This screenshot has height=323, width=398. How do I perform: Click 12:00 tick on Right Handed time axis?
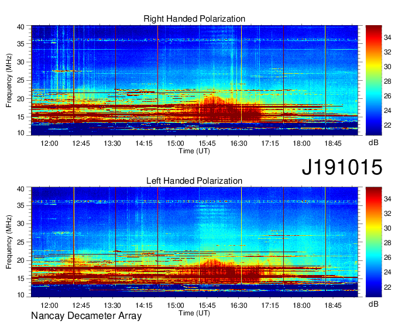(49, 143)
